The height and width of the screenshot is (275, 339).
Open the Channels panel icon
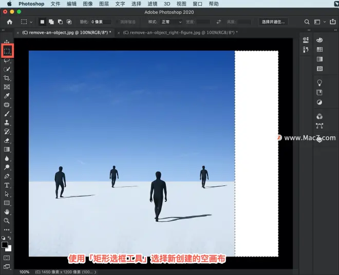[x=319, y=116]
